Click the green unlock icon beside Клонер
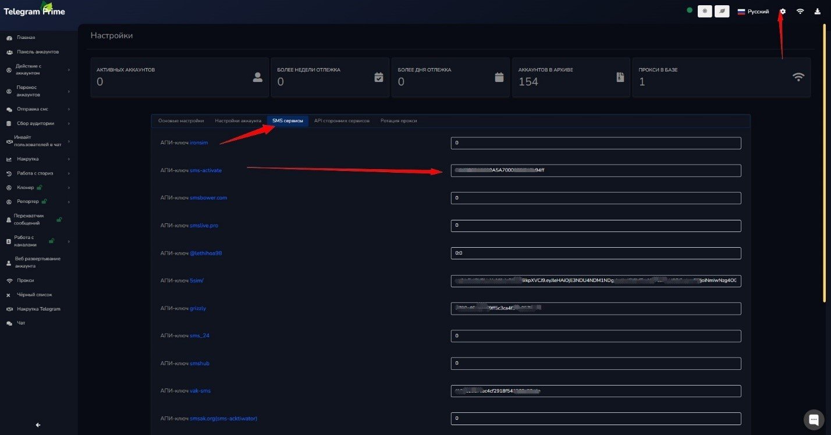 pos(39,187)
